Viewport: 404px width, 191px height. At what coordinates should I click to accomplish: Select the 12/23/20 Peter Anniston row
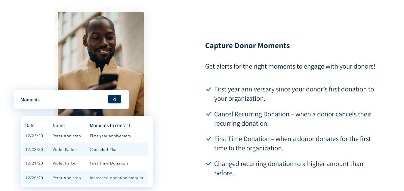coord(85,136)
